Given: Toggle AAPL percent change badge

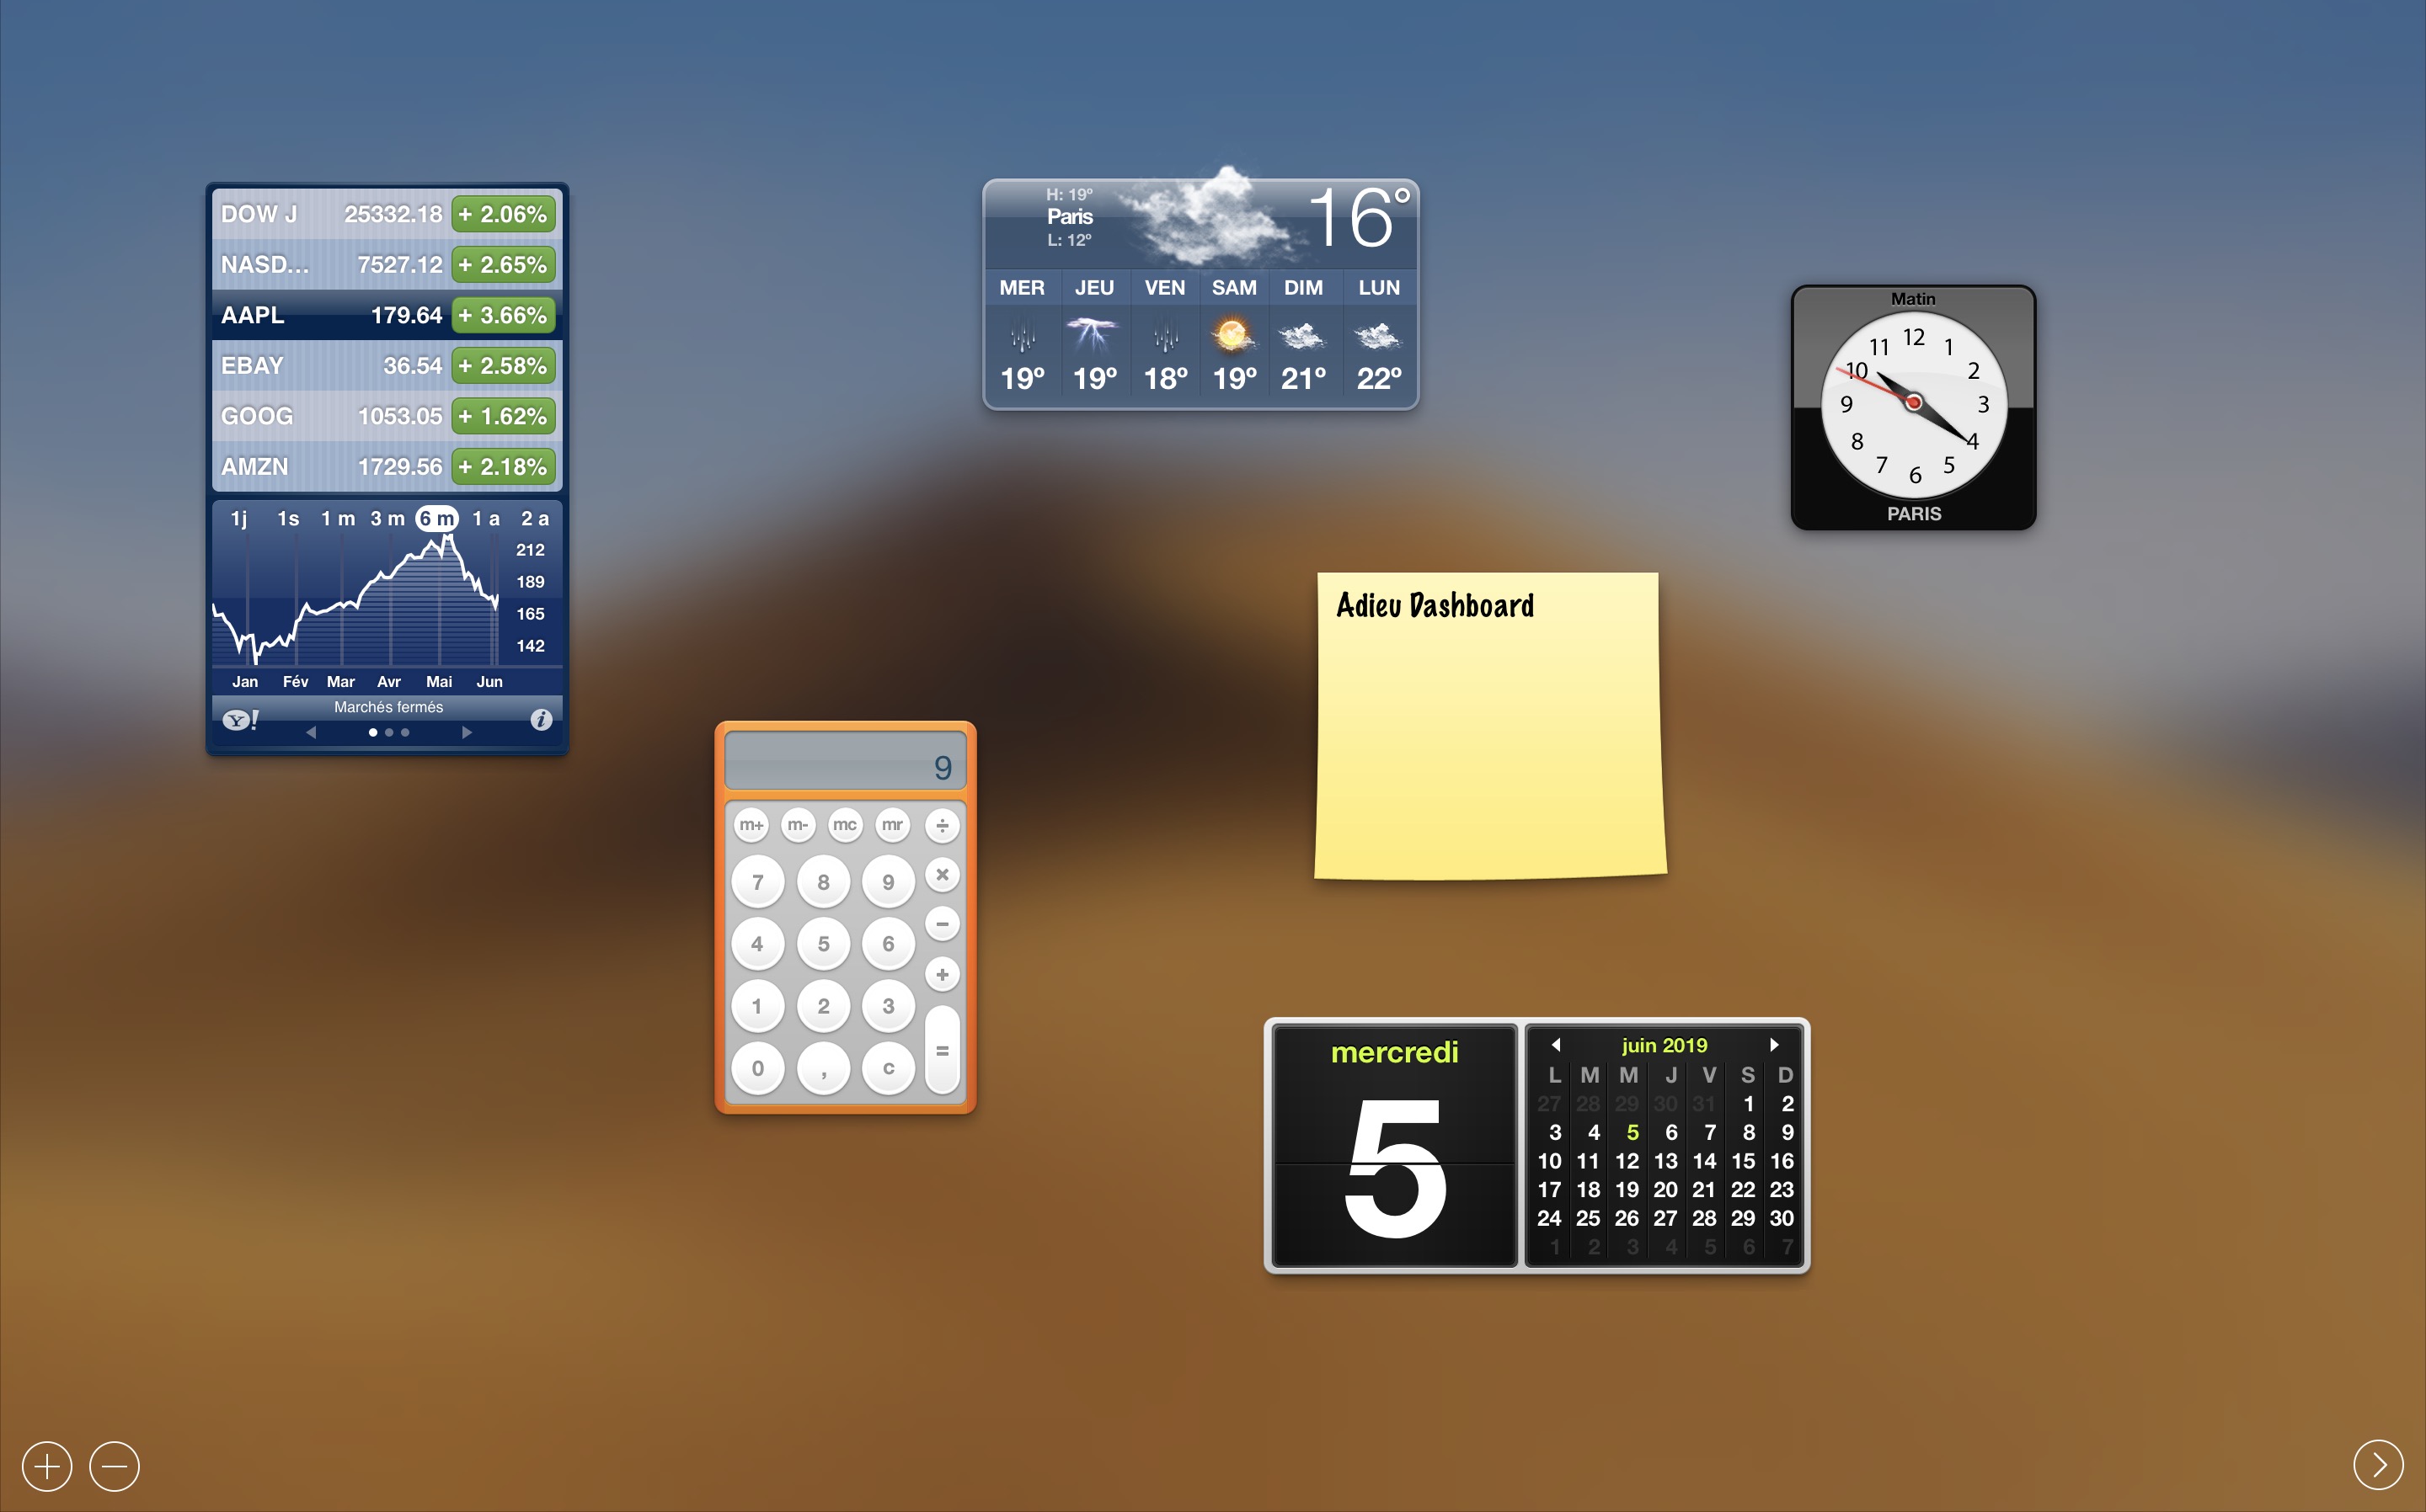Looking at the screenshot, I should pyautogui.click(x=503, y=315).
